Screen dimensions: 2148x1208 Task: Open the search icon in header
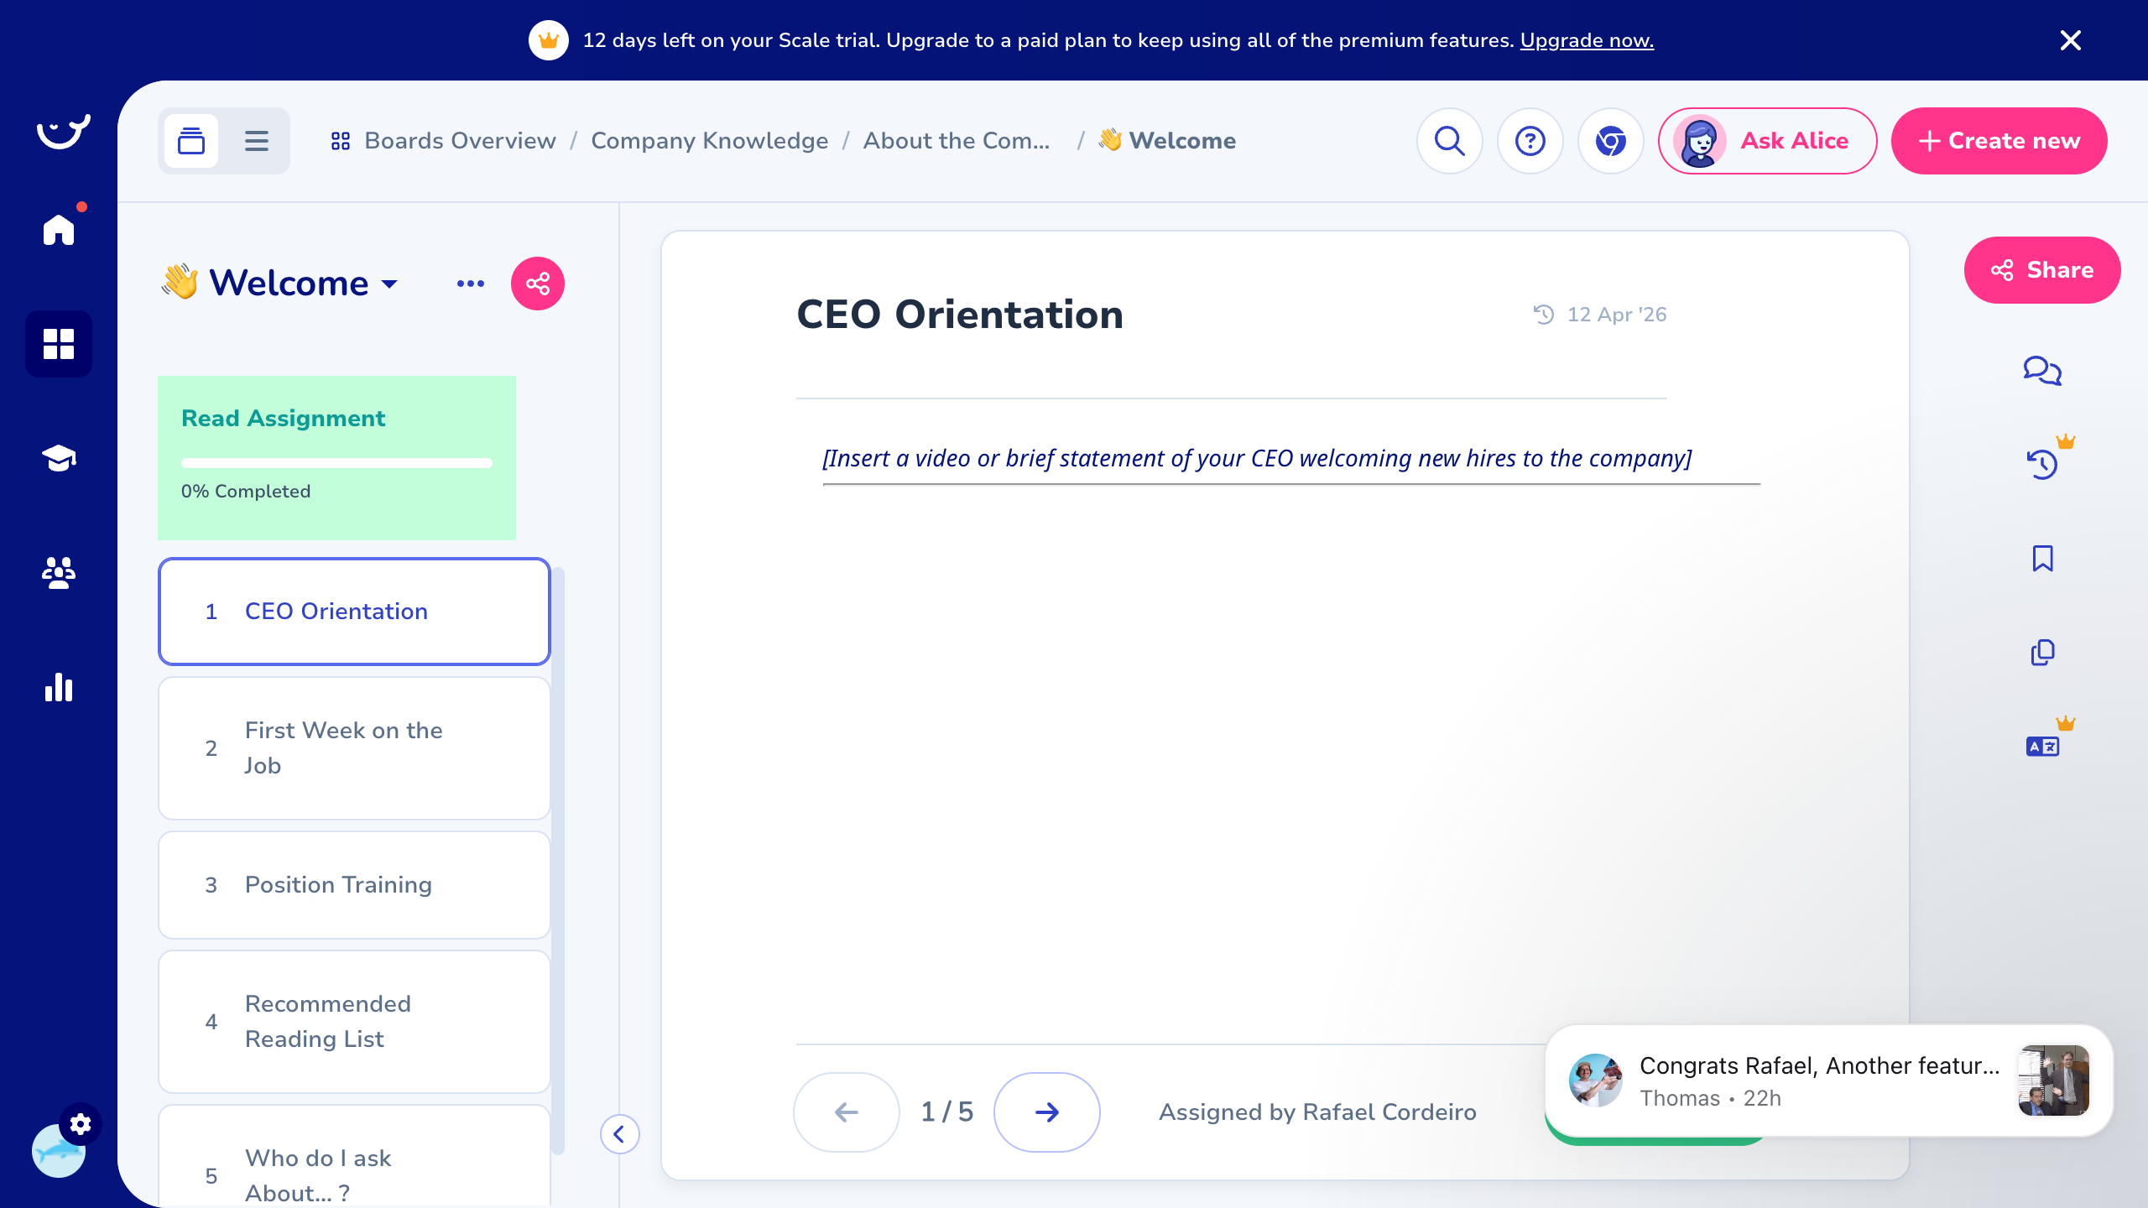coord(1449,141)
